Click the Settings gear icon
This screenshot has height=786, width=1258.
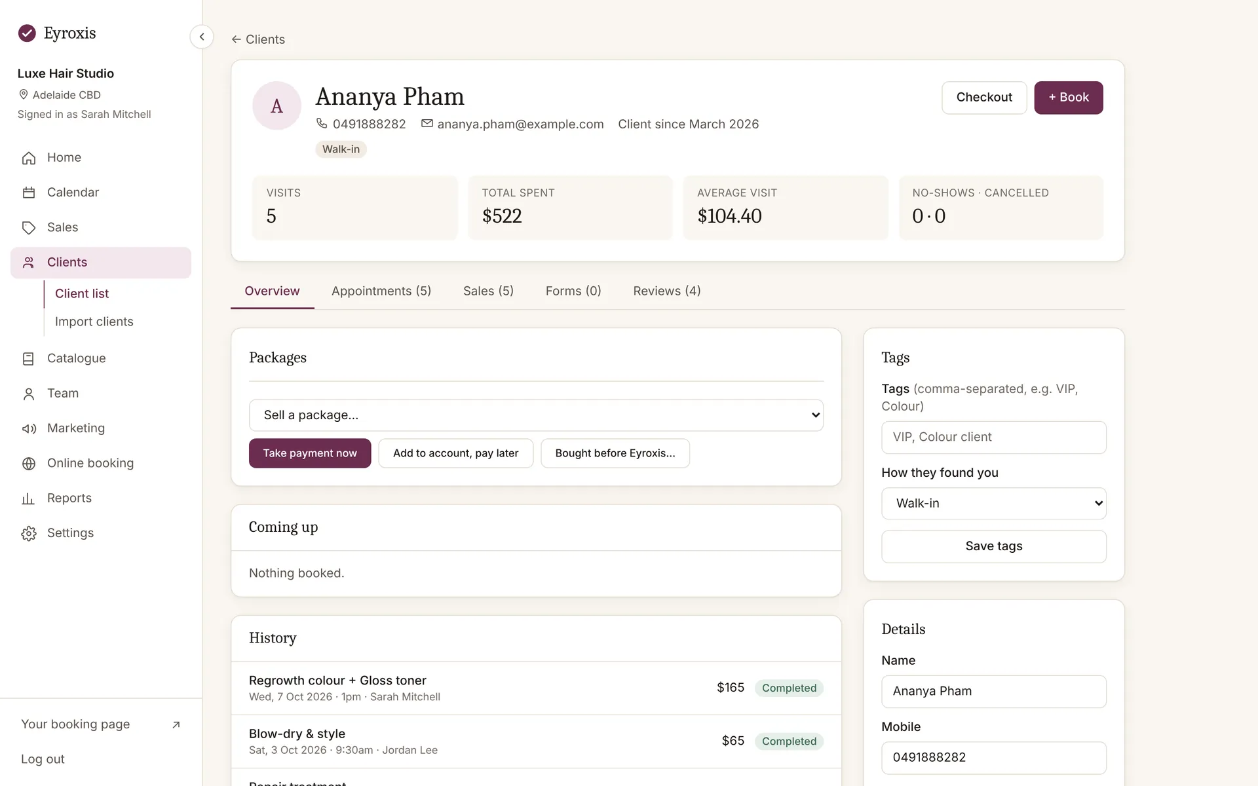[29, 533]
